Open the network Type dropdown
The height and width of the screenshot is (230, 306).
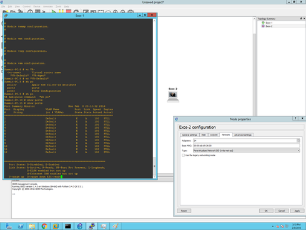[x=247, y=151]
